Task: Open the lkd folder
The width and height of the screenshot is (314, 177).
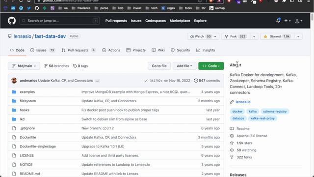Action: [x=22, y=119]
